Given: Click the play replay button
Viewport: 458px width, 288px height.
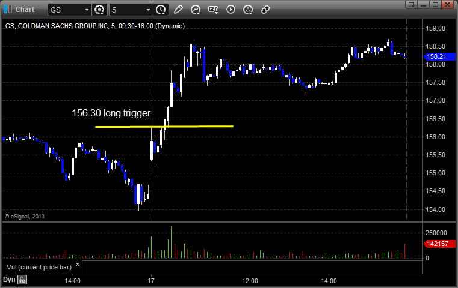Looking at the screenshot, I should click(231, 10).
